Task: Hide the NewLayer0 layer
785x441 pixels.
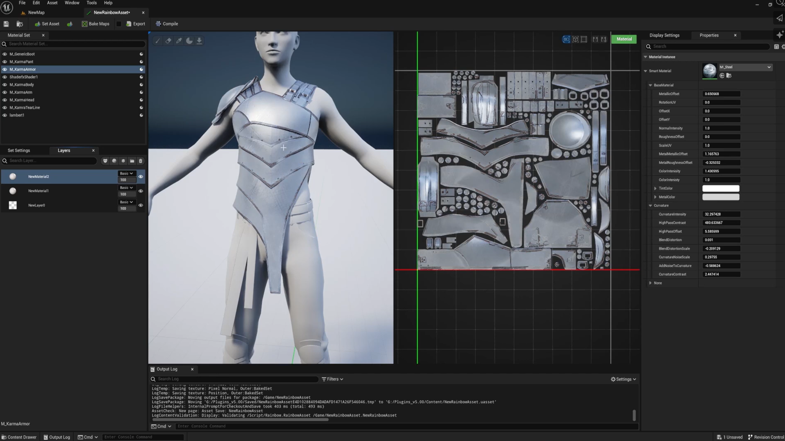Action: click(x=141, y=205)
